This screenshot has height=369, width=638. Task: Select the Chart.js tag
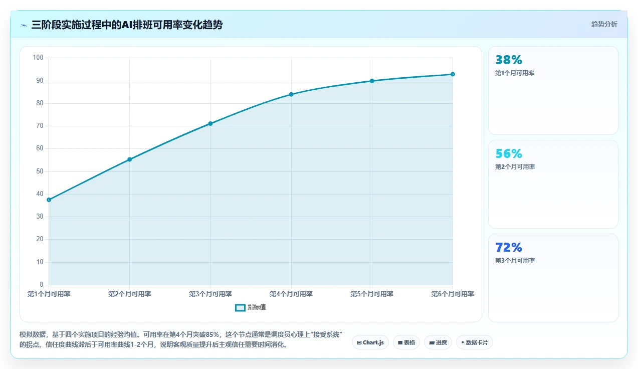[x=370, y=342]
